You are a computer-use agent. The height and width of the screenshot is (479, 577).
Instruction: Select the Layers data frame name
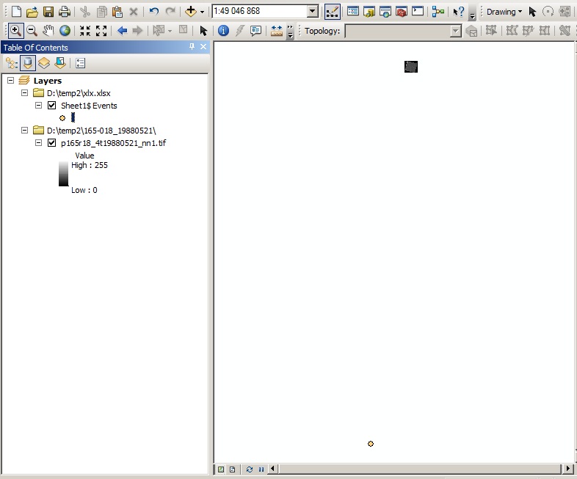(x=48, y=81)
